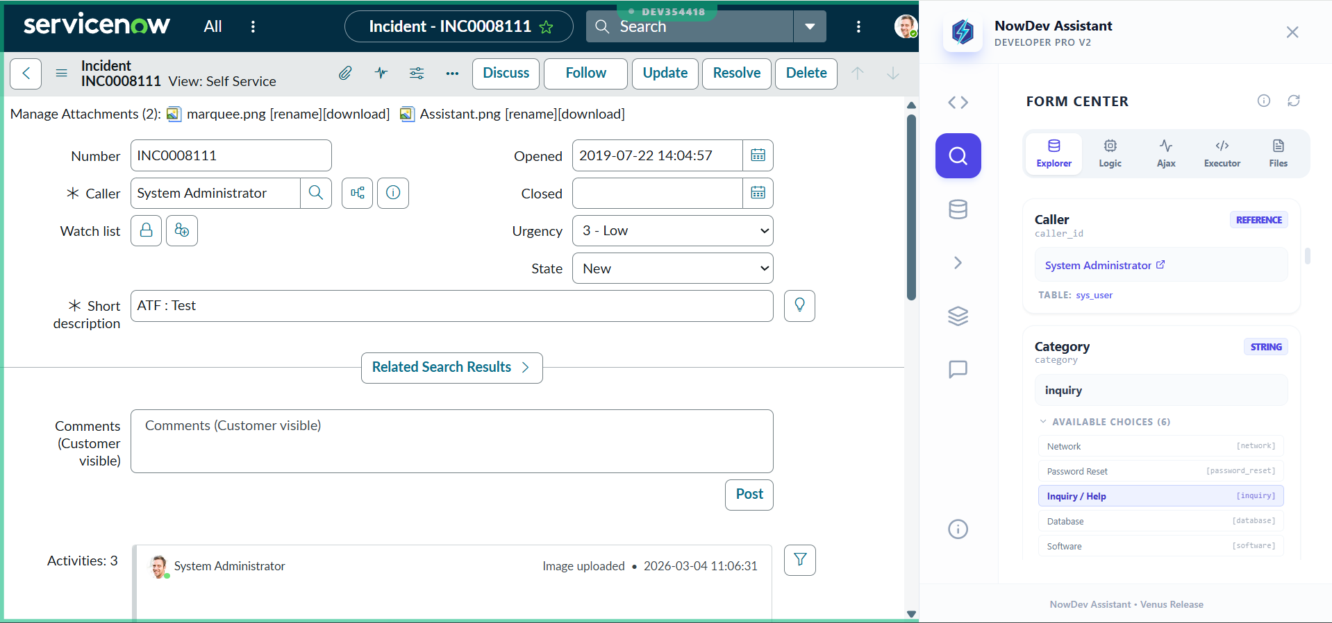
Task: Select the Inquiry / Help choice
Action: coord(1160,496)
